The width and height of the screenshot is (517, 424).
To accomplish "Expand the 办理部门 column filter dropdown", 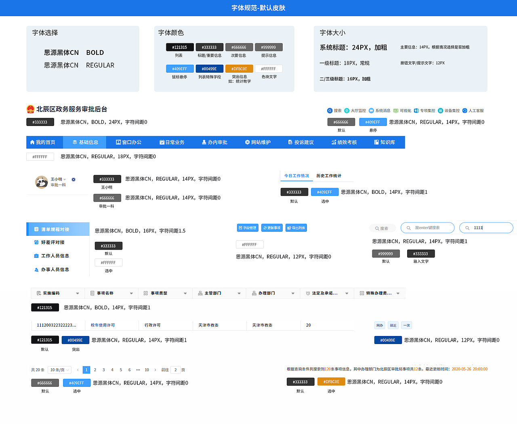I will 293,294.
